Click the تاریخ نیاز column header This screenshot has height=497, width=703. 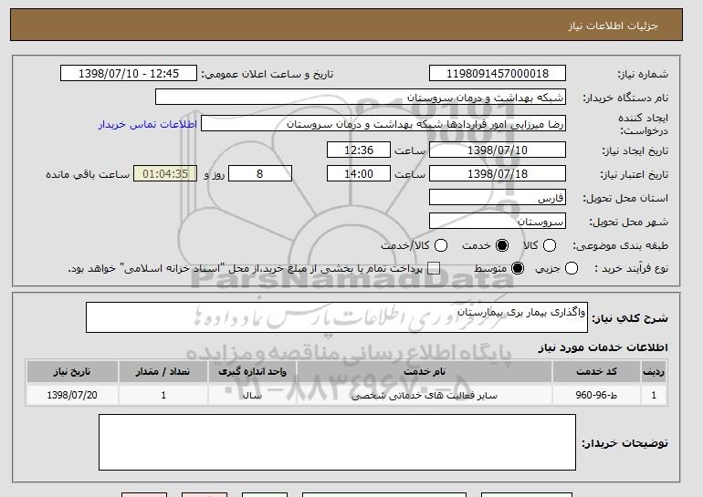[x=72, y=372]
